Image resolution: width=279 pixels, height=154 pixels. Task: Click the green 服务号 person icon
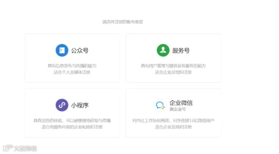[163, 50]
